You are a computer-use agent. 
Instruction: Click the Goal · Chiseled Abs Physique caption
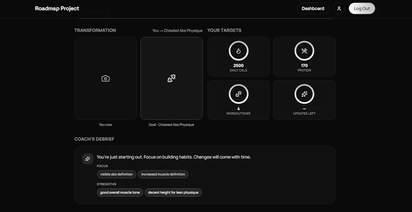click(171, 125)
